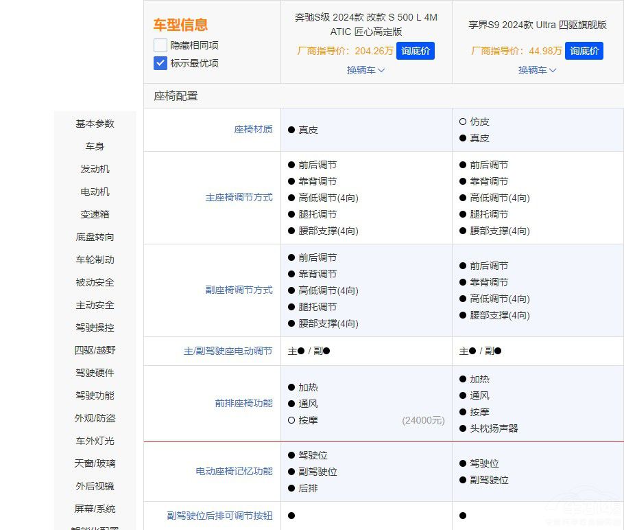Open the 主座椅调节方式 link

click(x=238, y=197)
